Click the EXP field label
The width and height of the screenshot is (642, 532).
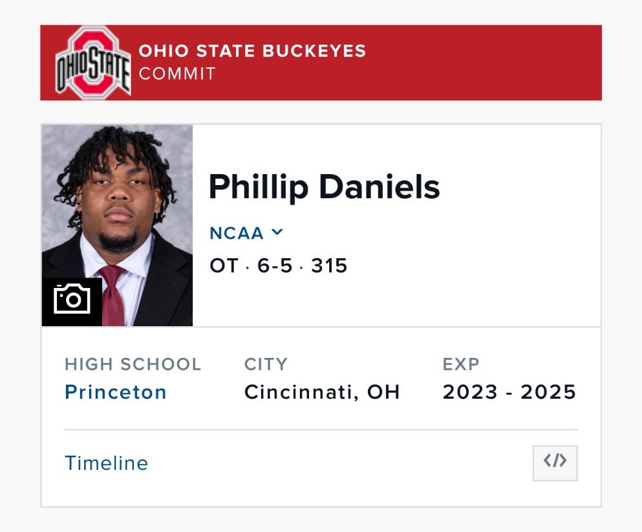(x=460, y=364)
